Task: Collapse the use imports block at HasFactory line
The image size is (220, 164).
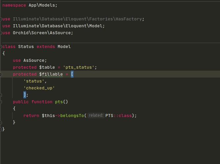Action: (1, 19)
